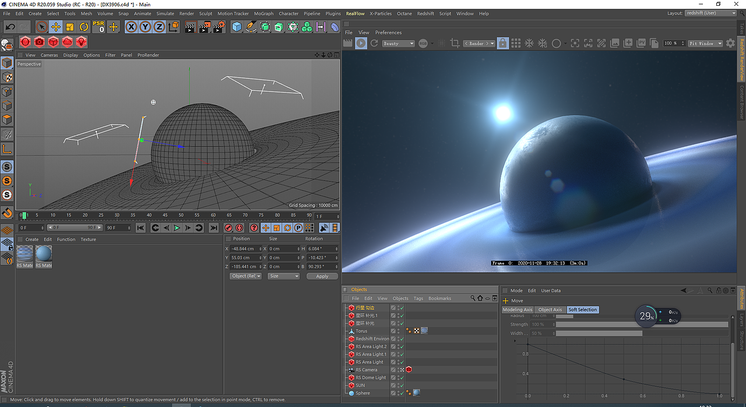Click the 100 % zoom stepper field
746x407 pixels.
(x=674, y=44)
